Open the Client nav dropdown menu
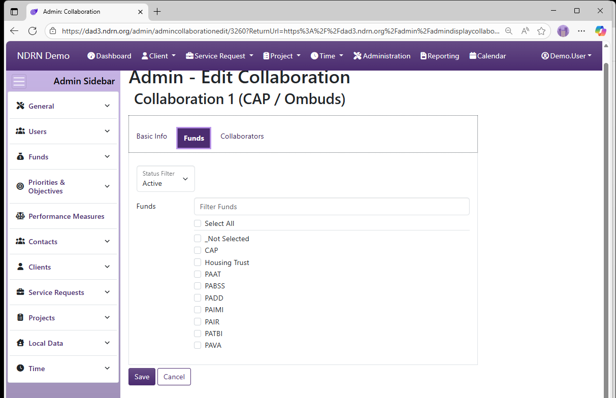Viewport: 616px width, 398px height. click(x=158, y=56)
